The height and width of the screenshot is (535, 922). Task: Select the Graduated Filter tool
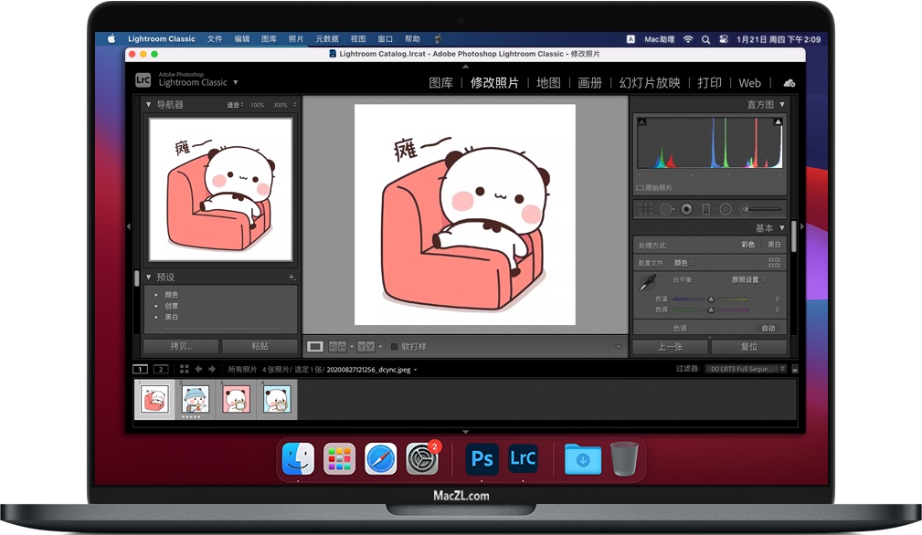[705, 209]
